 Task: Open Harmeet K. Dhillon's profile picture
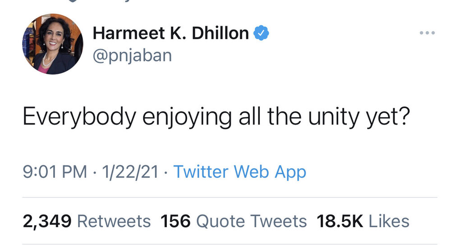coord(53,44)
